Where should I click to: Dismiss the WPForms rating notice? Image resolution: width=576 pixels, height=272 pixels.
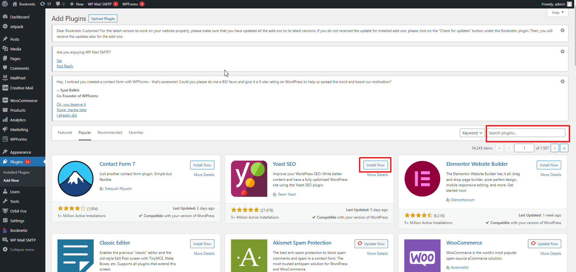tap(562, 82)
